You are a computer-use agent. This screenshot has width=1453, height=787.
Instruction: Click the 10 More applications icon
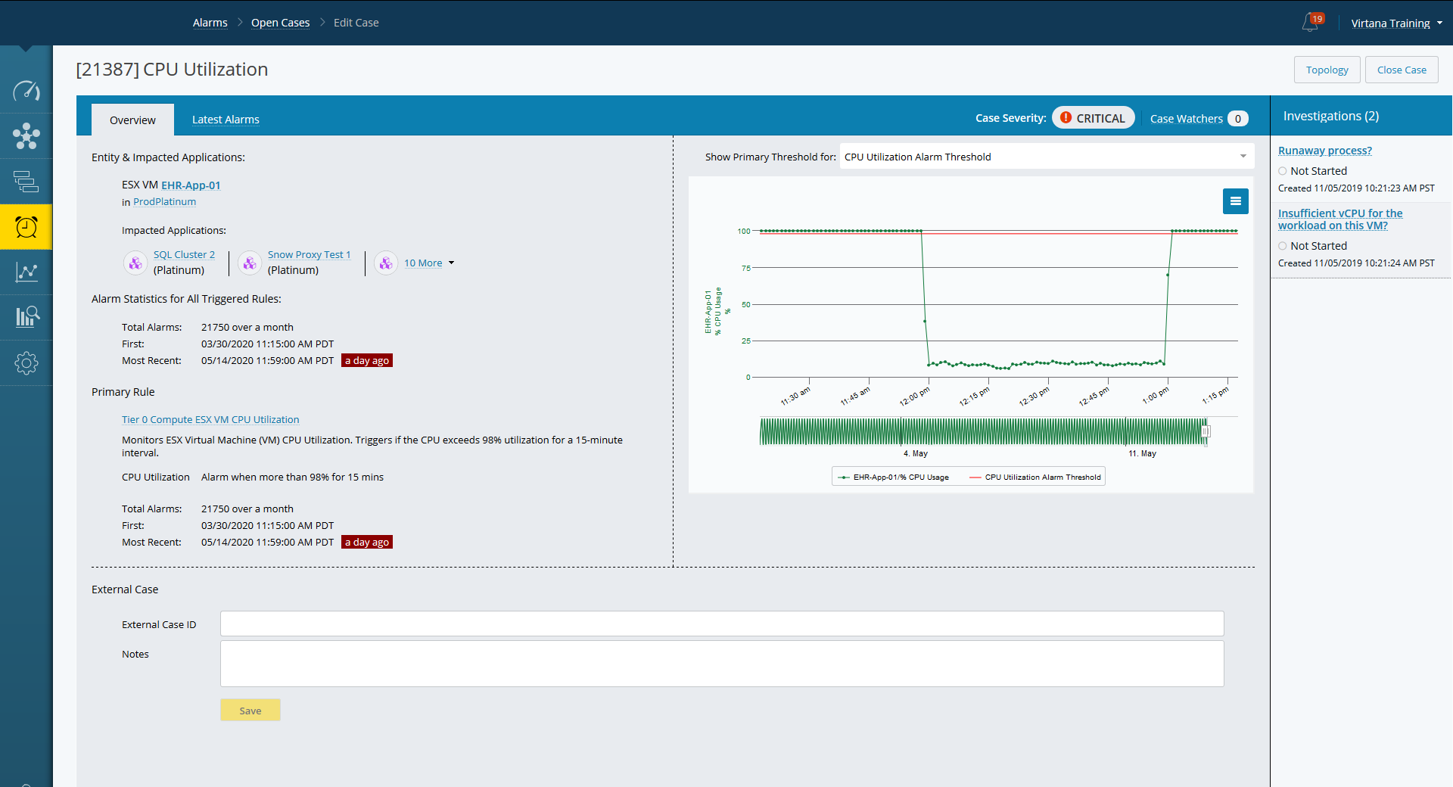(x=386, y=263)
